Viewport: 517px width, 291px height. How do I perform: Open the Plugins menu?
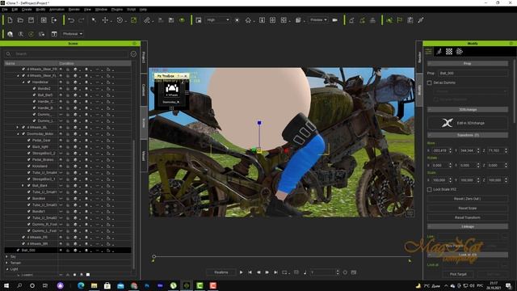click(x=117, y=10)
